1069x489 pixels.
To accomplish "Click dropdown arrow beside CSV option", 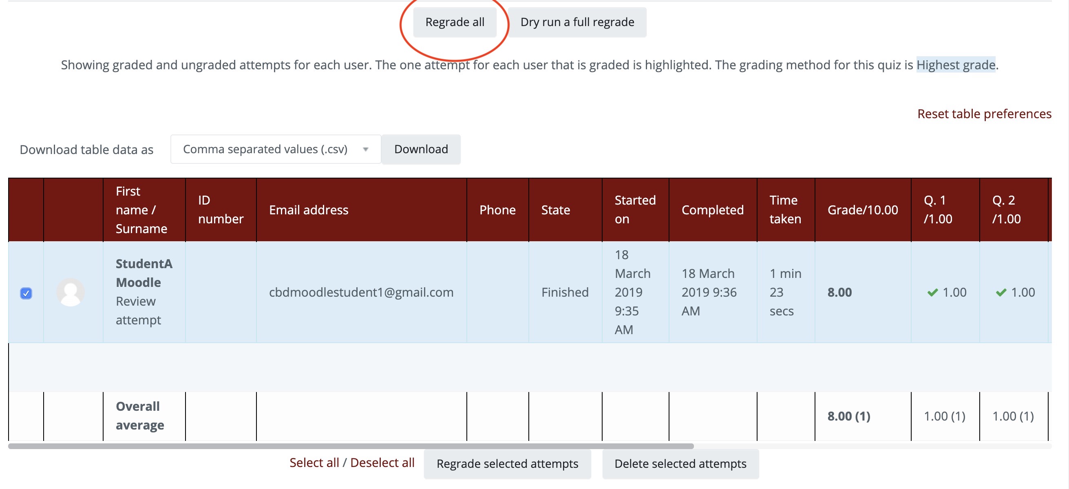I will tap(365, 149).
